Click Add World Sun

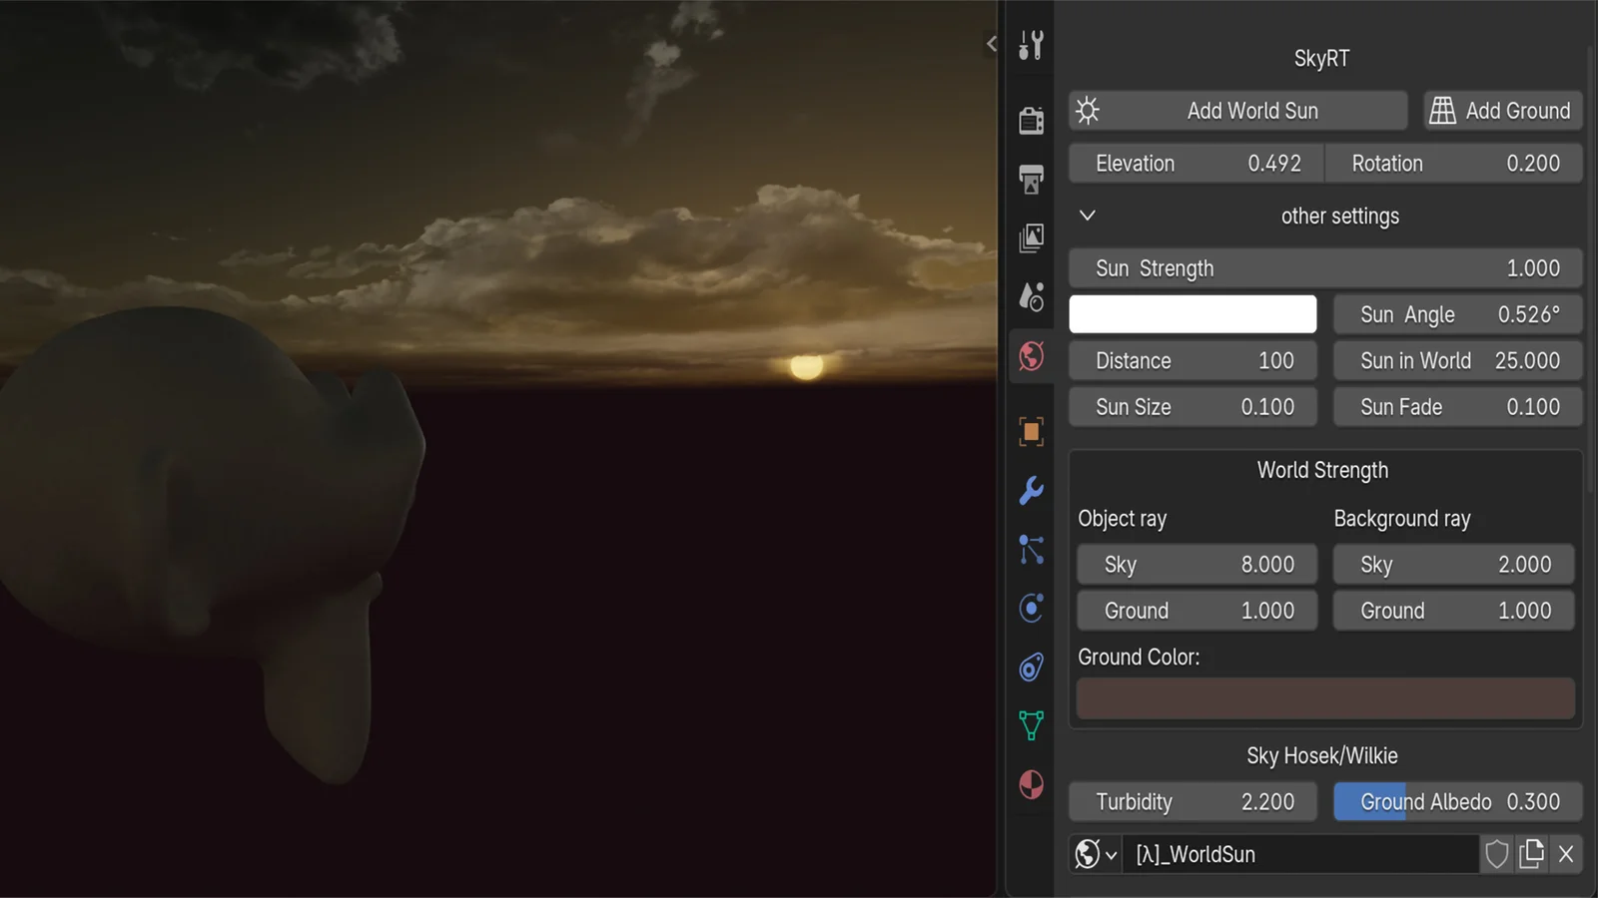coord(1238,111)
